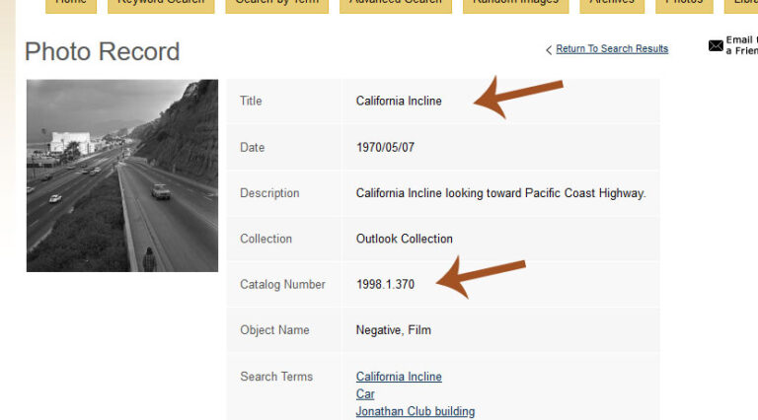
Task: Click the Catalog Number field label
Action: tap(283, 284)
